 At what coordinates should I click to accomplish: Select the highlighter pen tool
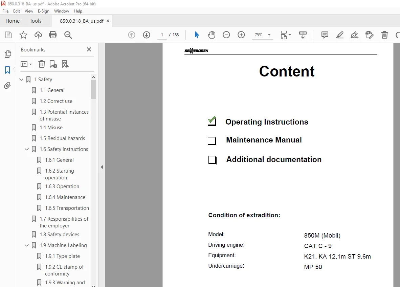339,35
